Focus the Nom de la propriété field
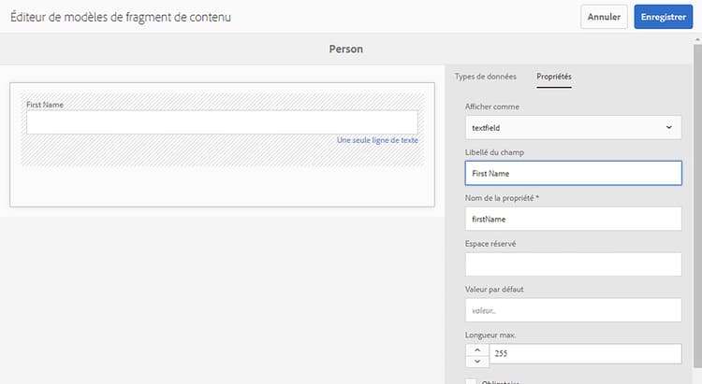 point(573,219)
